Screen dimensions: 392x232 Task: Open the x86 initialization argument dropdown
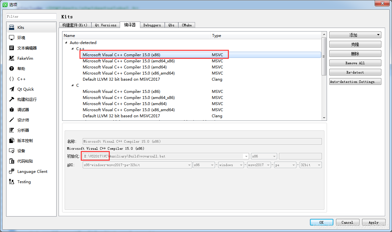click(x=264, y=156)
